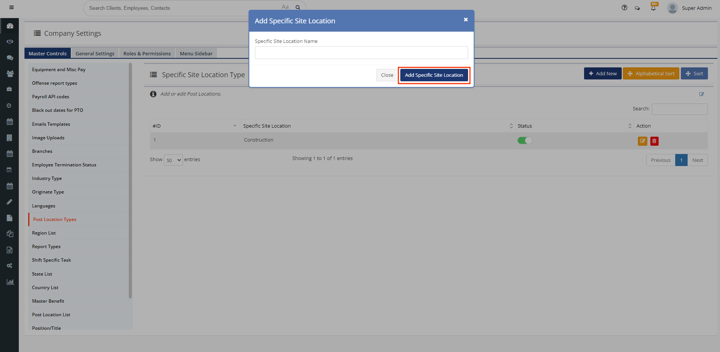
Task: Select Region List in Master Controls list
Action: (44, 233)
